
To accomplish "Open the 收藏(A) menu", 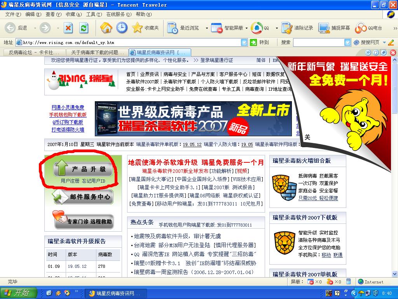I will (74, 14).
